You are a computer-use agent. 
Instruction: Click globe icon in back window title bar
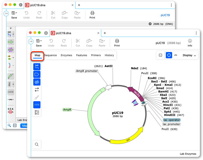[x=21, y=5]
